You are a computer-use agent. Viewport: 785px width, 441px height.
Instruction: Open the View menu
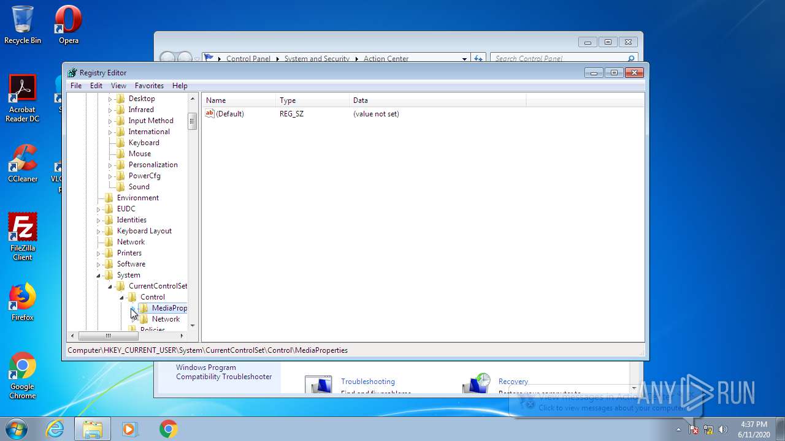(x=118, y=86)
